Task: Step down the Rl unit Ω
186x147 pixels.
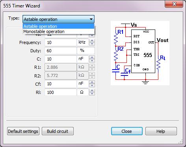Action: pyautogui.click(x=92, y=94)
